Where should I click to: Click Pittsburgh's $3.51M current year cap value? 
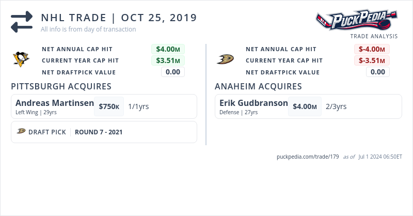[x=168, y=60]
